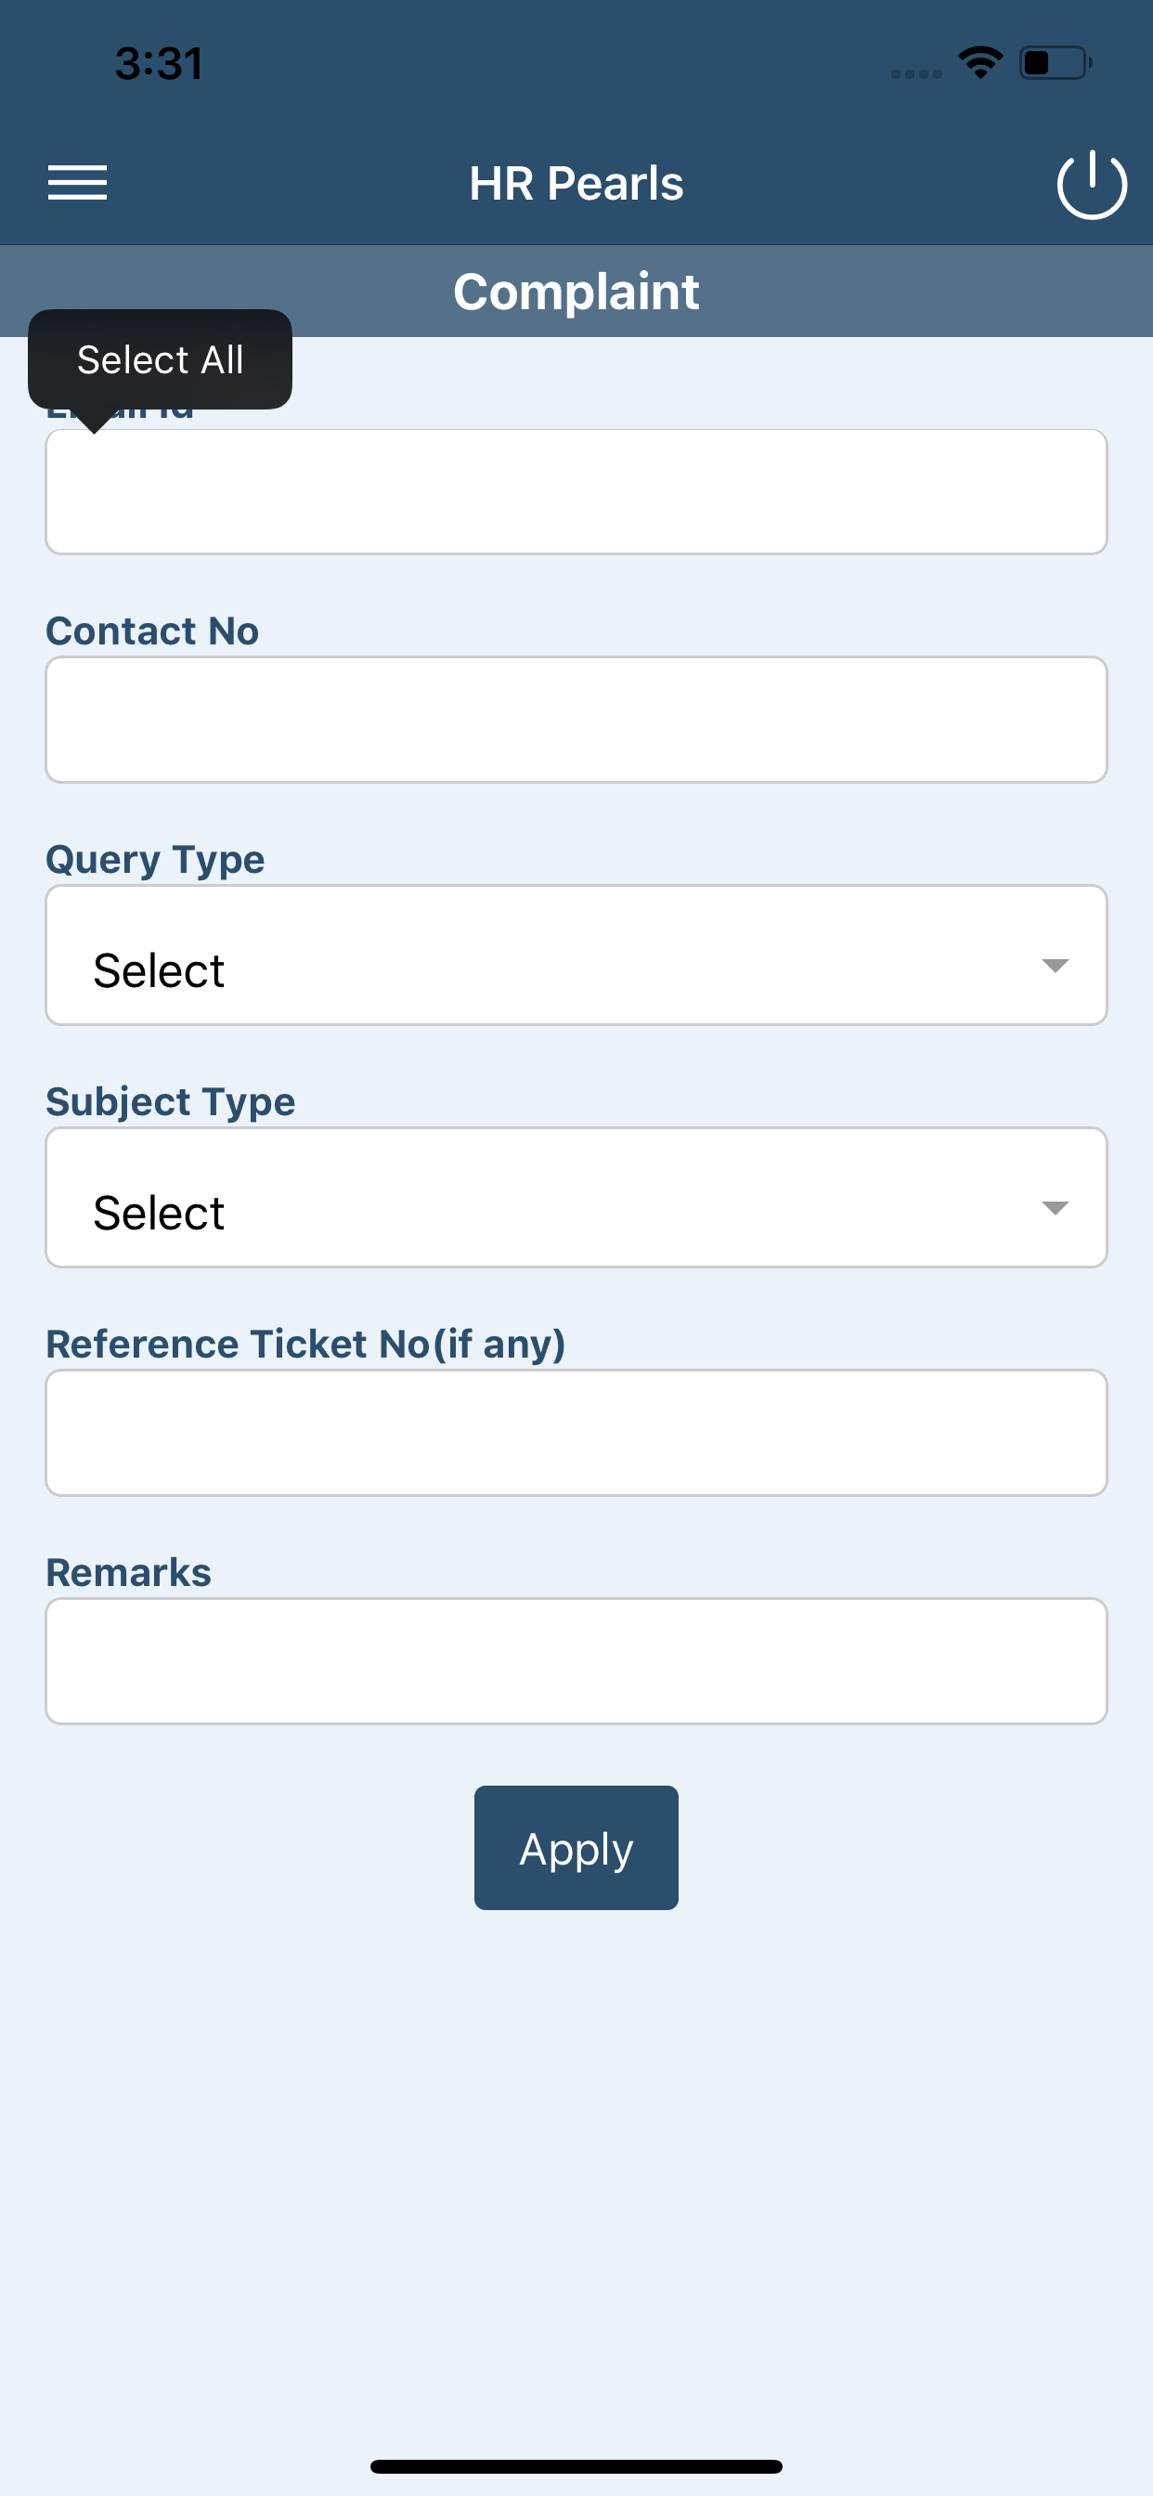Open the hamburger menu
The image size is (1153, 2496).
pyautogui.click(x=77, y=182)
